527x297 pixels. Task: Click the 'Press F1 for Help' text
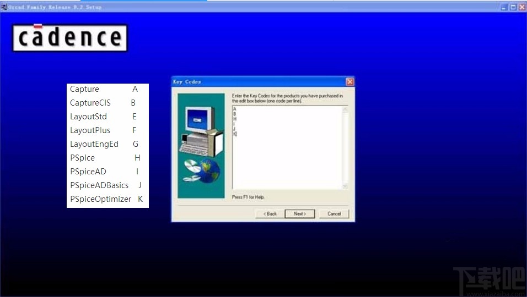248,197
